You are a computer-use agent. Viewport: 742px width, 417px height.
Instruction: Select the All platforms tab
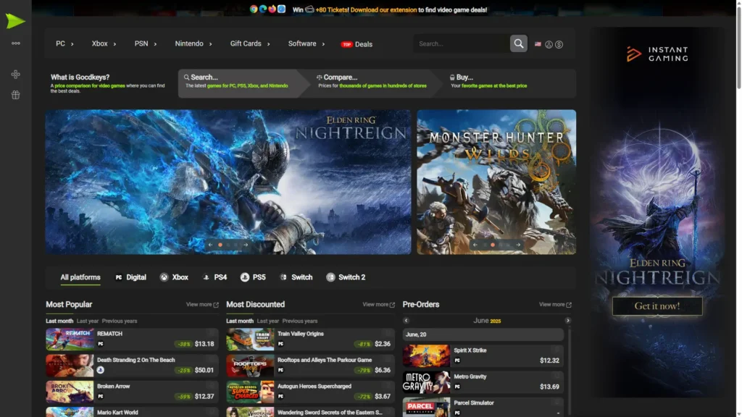point(80,277)
